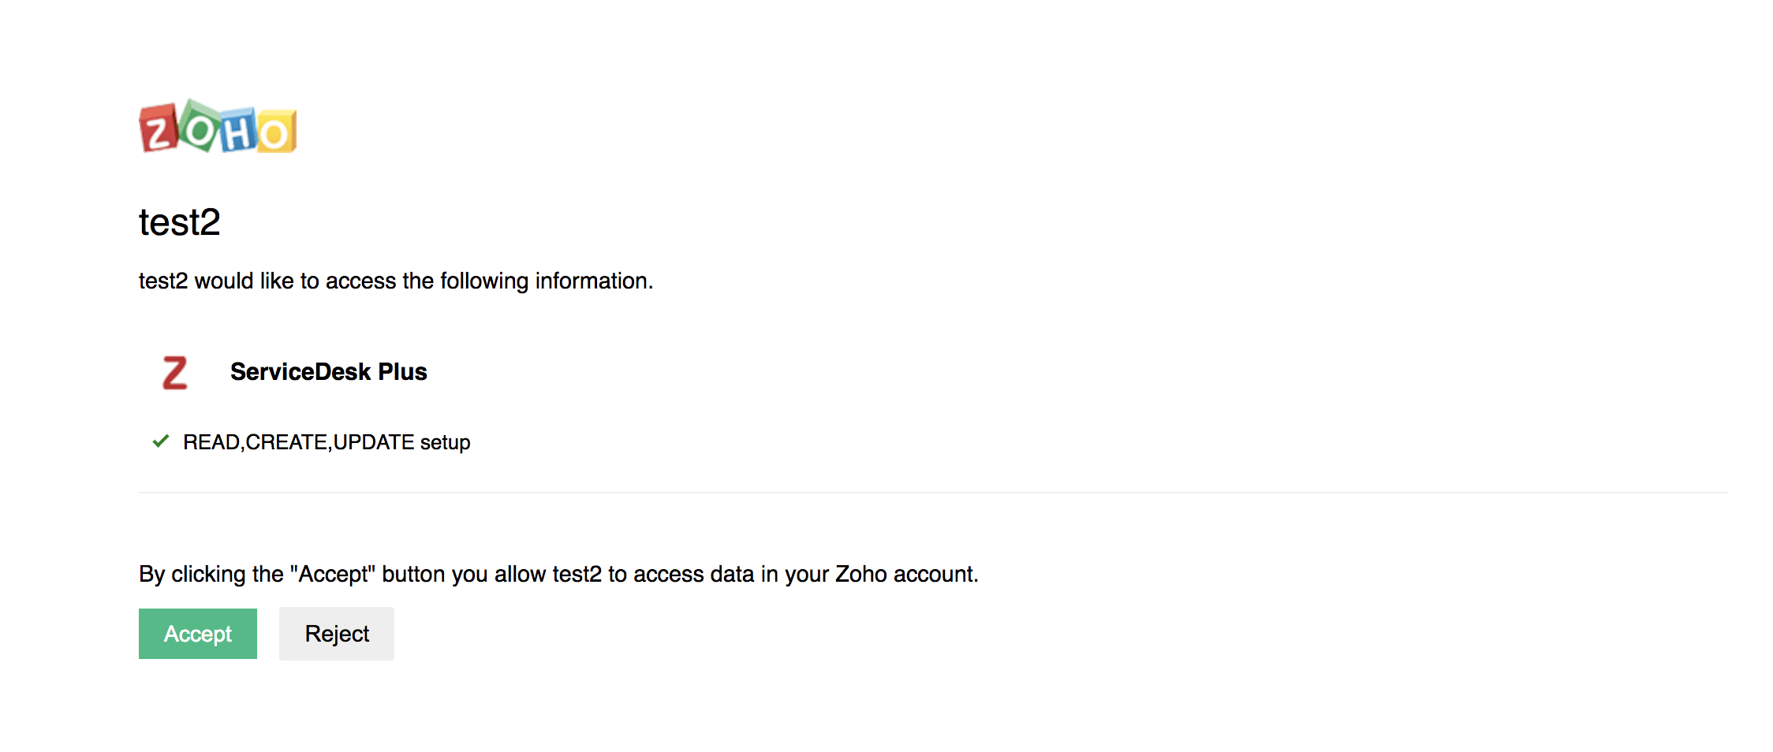Click the test2 application name heading
The image size is (1773, 752).
[x=180, y=222]
